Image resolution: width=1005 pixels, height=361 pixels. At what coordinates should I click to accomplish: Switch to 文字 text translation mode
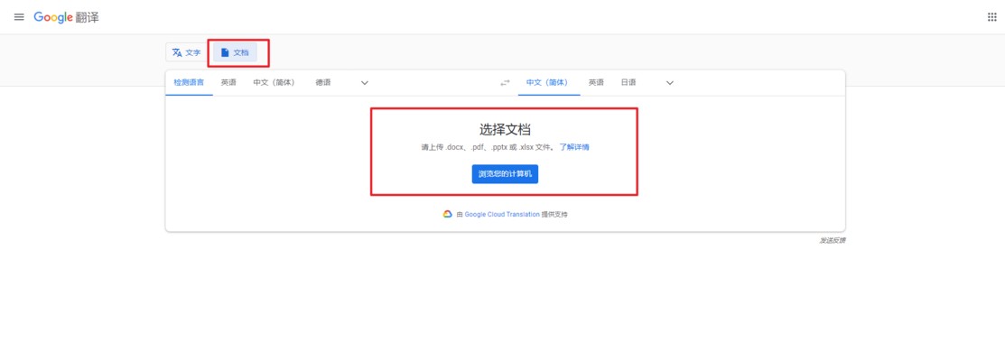187,53
